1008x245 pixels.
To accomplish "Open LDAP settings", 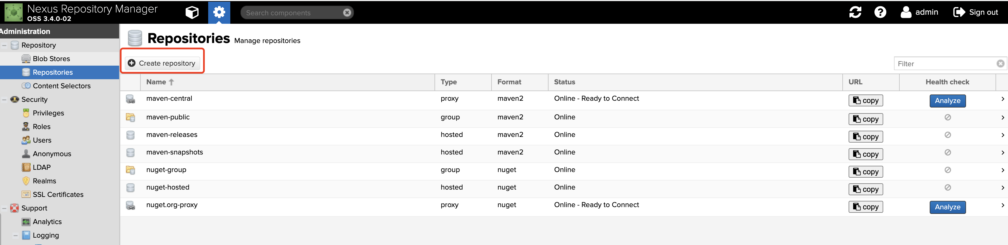I will point(41,167).
